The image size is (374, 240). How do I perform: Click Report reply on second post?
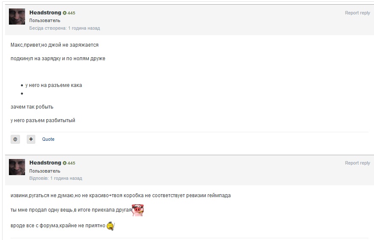[x=357, y=163]
